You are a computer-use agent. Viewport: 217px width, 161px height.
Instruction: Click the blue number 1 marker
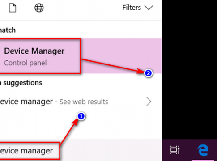point(81,116)
